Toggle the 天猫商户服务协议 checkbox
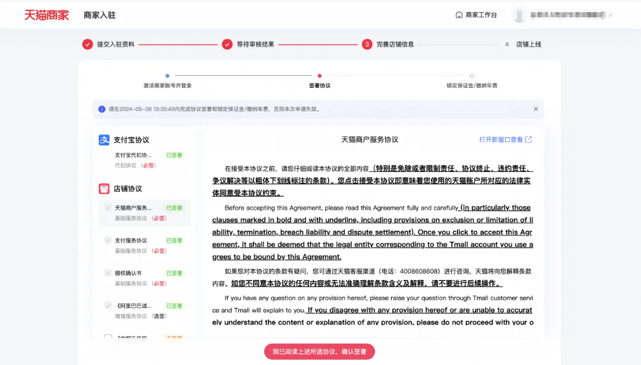 click(x=108, y=208)
